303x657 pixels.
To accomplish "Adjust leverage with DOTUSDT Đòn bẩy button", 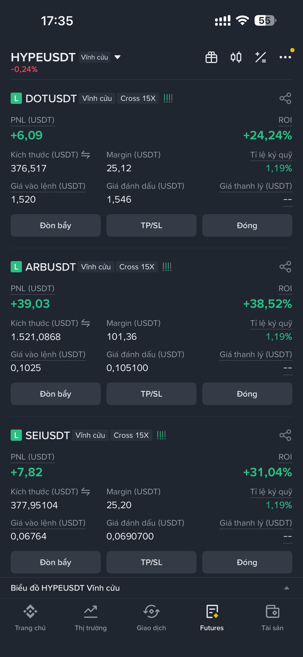I will [56, 225].
